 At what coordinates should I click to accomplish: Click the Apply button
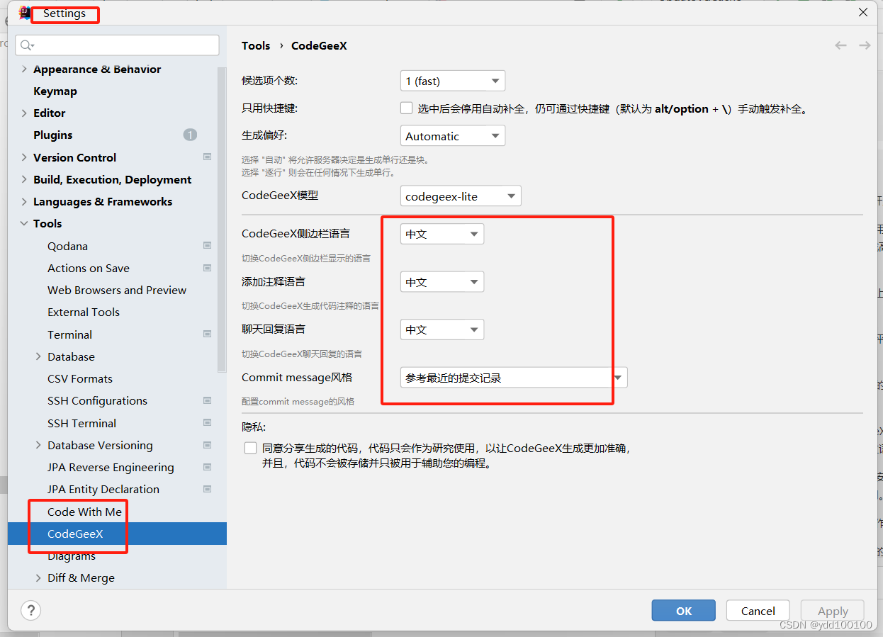click(x=833, y=611)
